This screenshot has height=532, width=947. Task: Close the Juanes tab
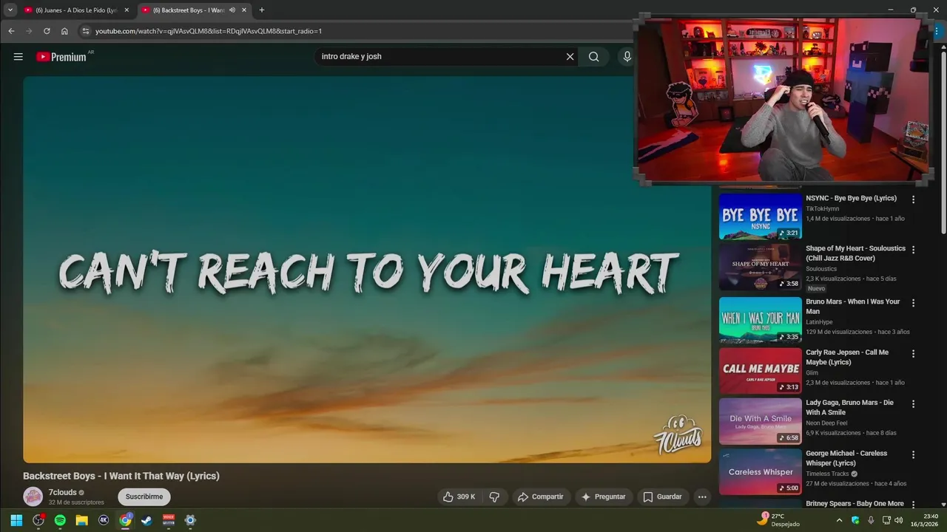pos(127,10)
